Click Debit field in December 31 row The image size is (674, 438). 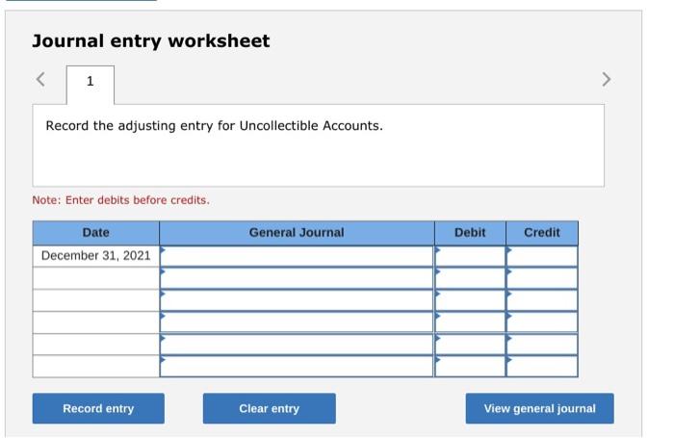tap(470, 256)
